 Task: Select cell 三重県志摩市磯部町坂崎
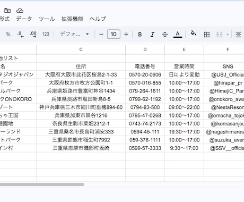pos(81,148)
